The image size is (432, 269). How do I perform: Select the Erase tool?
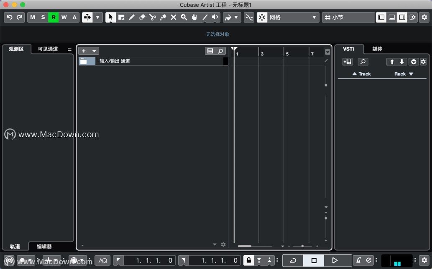coord(142,18)
